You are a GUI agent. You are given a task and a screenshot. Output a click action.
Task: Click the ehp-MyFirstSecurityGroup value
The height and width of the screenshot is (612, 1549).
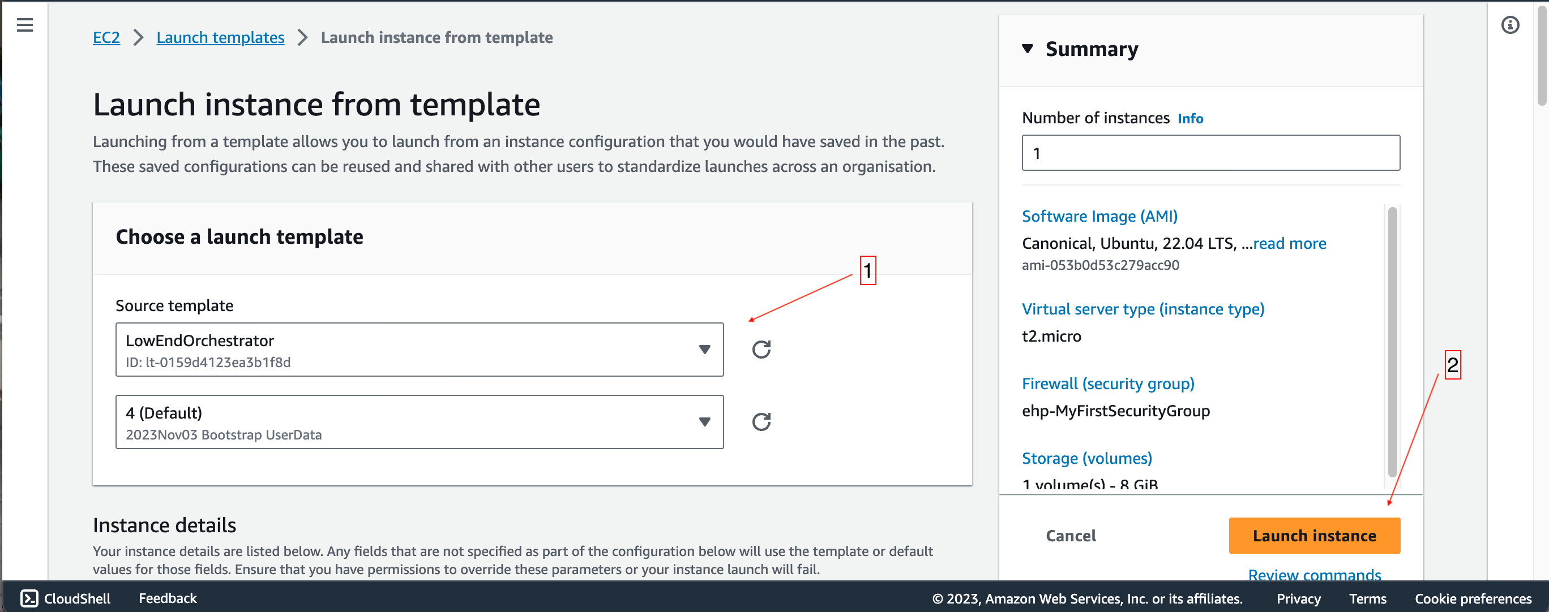pos(1115,411)
